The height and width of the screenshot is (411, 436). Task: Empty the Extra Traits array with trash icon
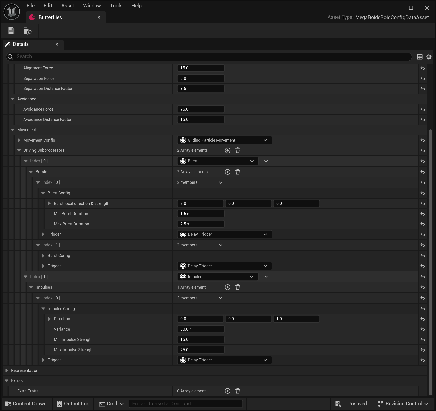tap(238, 391)
